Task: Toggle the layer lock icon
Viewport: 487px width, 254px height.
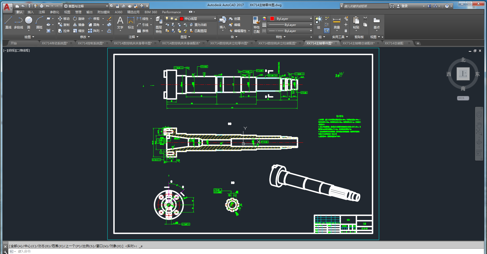Action: [x=176, y=19]
